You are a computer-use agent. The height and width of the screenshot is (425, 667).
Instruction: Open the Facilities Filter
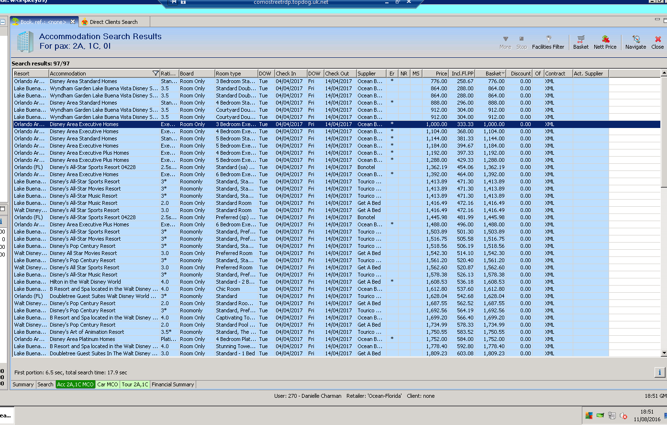548,42
